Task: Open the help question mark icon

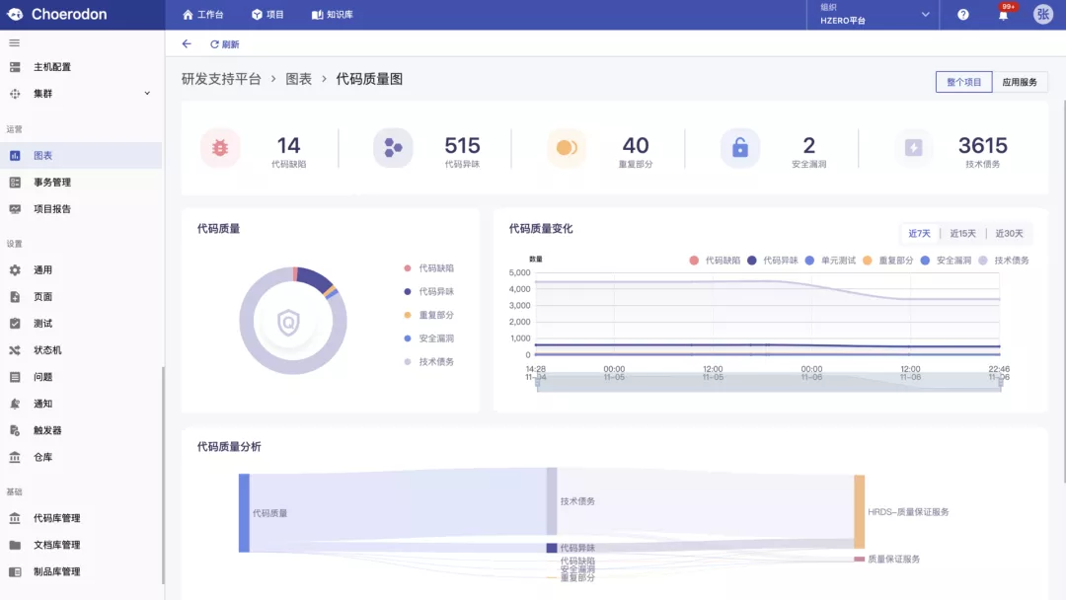Action: pyautogui.click(x=963, y=15)
